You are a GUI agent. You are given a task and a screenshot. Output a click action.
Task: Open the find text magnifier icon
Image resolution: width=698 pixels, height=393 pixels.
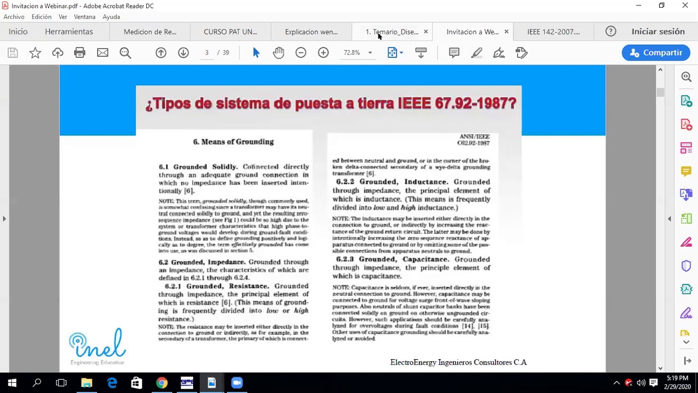125,53
